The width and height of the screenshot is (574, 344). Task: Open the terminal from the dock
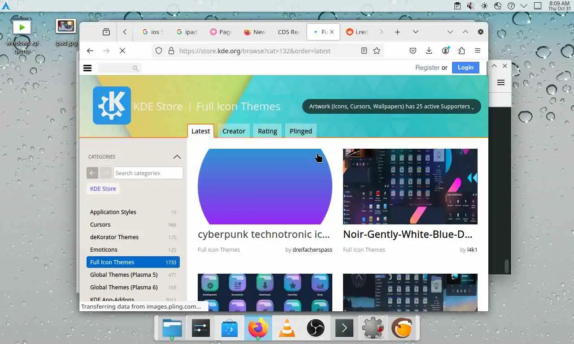coord(344,328)
